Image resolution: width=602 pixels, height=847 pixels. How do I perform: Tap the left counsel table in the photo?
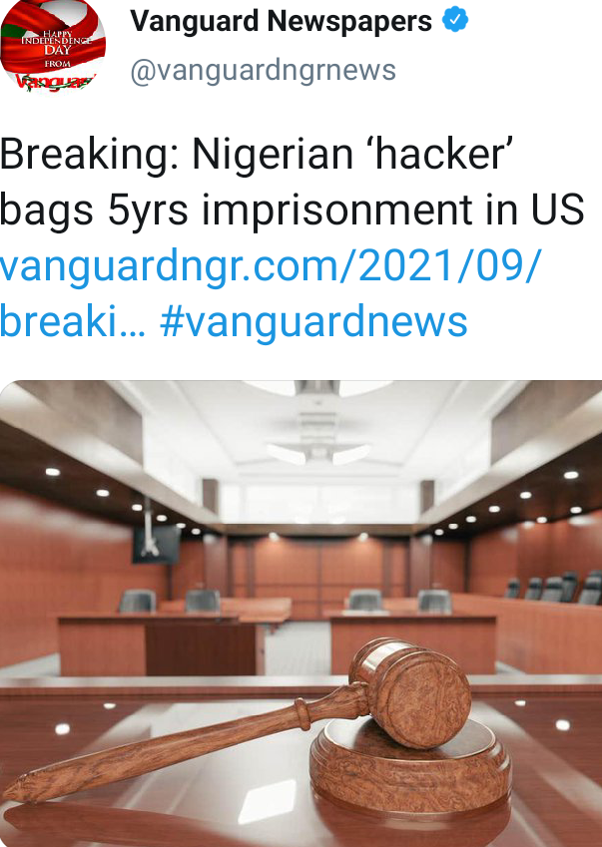(162, 642)
